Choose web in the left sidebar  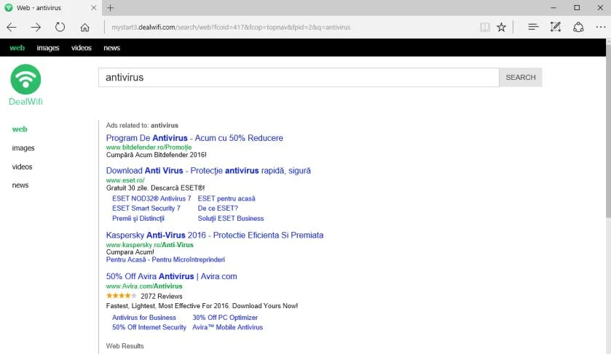coord(20,129)
